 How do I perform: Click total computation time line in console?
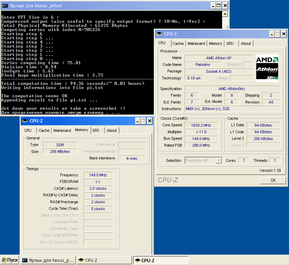pyautogui.click(x=73, y=84)
